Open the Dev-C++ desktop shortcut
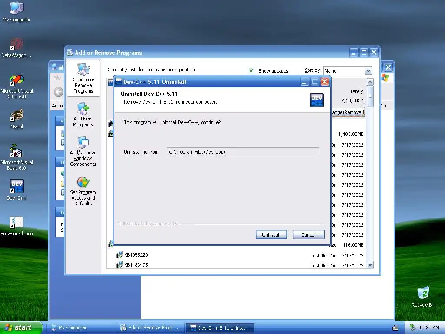This screenshot has height=334, width=445. click(17, 190)
